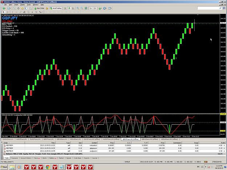
Task: Switch chart to candlesticks
Action: (69, 8)
